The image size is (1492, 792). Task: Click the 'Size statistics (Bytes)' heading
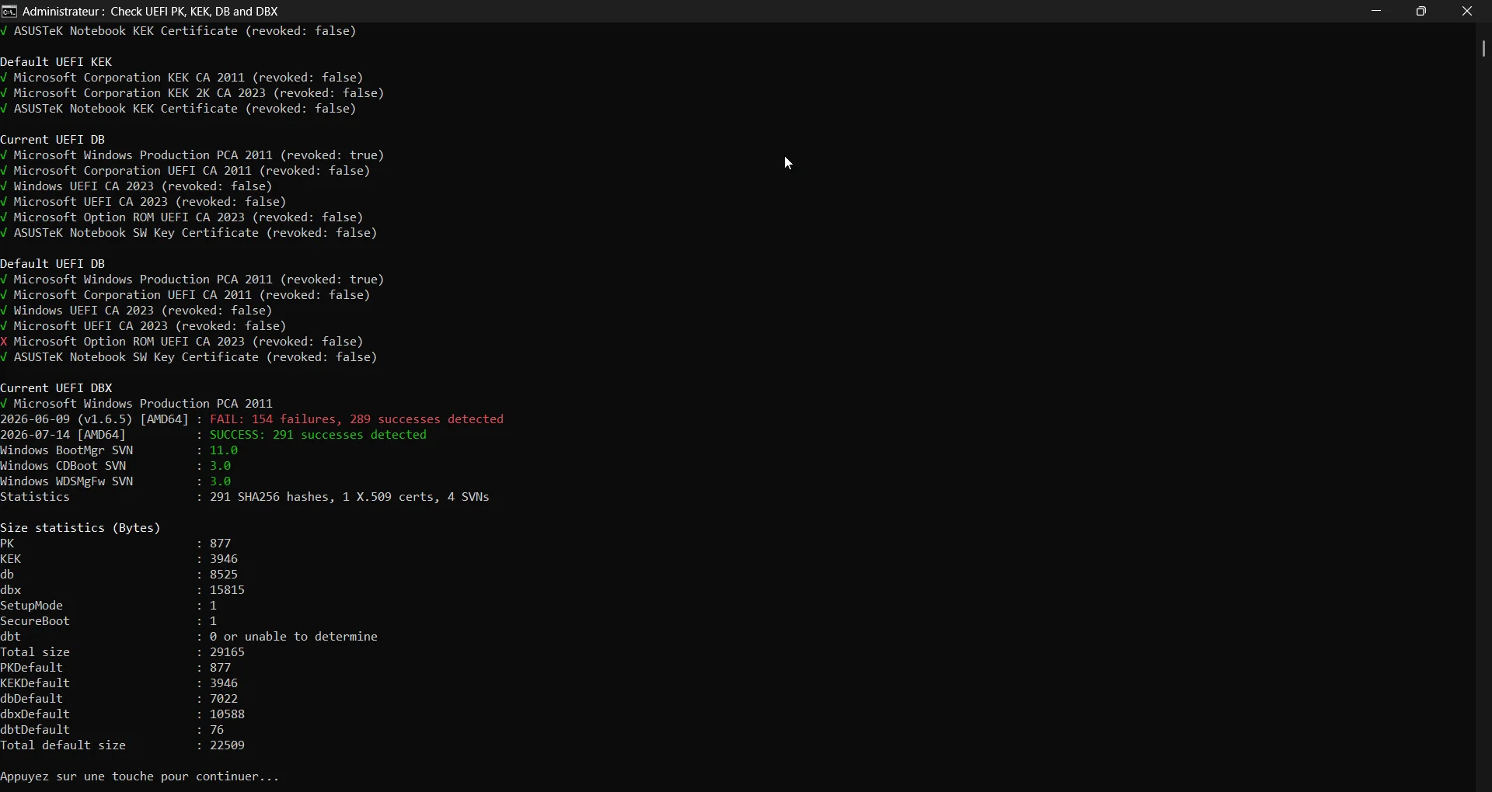[81, 528]
